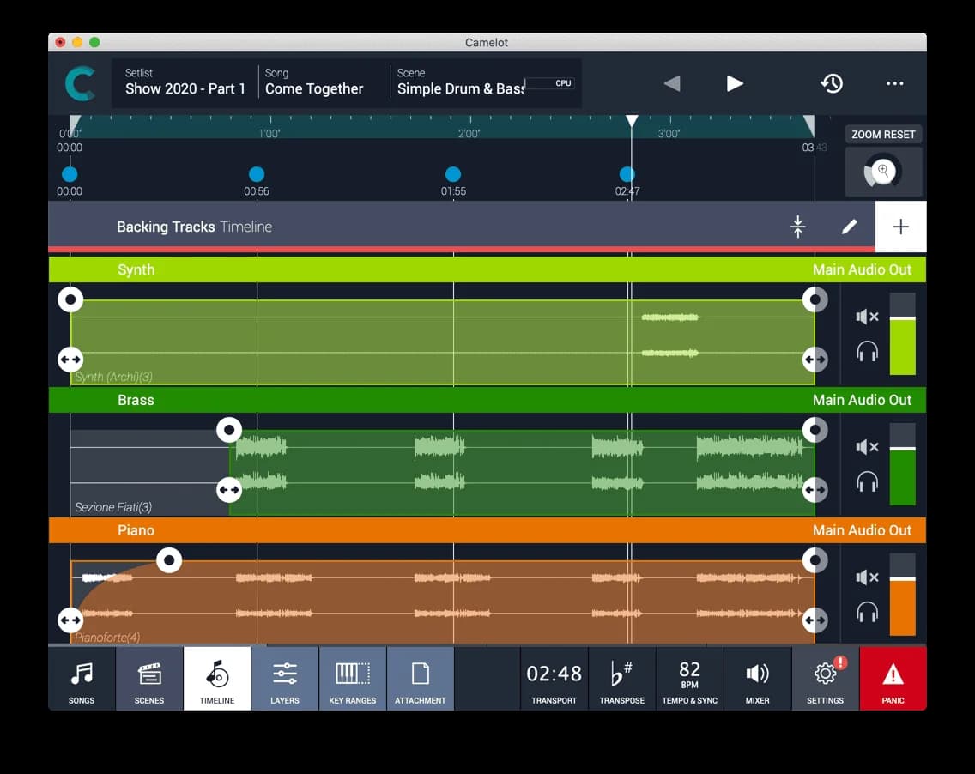
Task: Switch to the Layers tab
Action: pyautogui.click(x=284, y=679)
